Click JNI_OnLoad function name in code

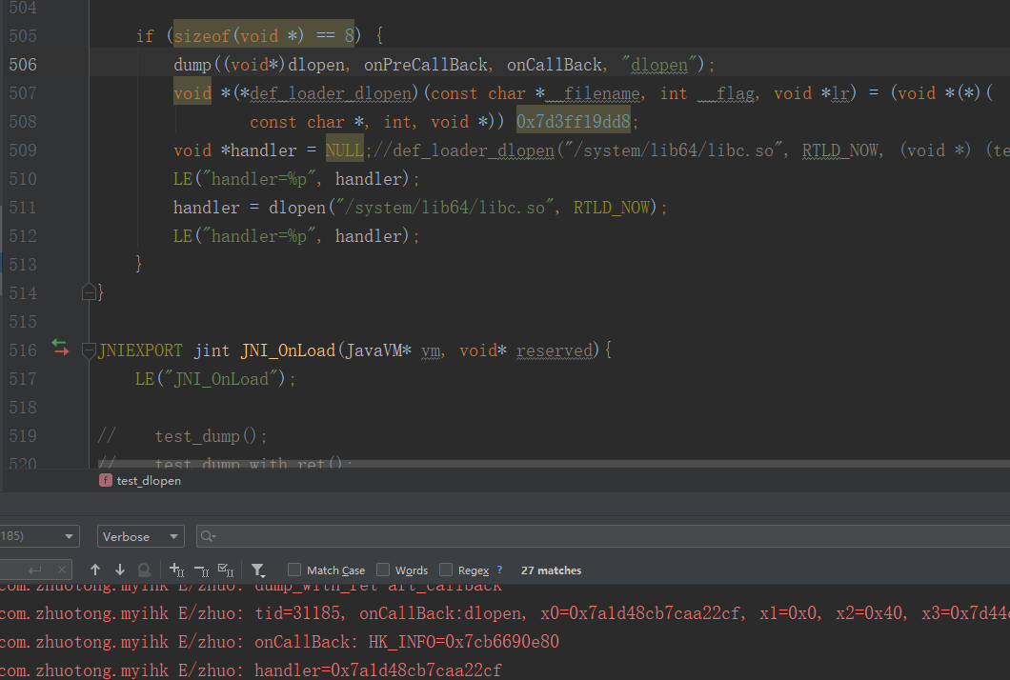tap(288, 350)
